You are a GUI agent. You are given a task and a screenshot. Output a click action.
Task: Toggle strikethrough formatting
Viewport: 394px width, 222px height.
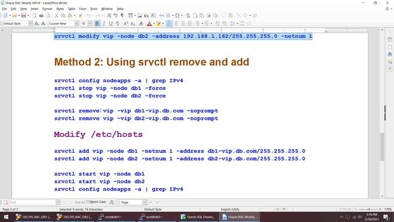[118, 23]
